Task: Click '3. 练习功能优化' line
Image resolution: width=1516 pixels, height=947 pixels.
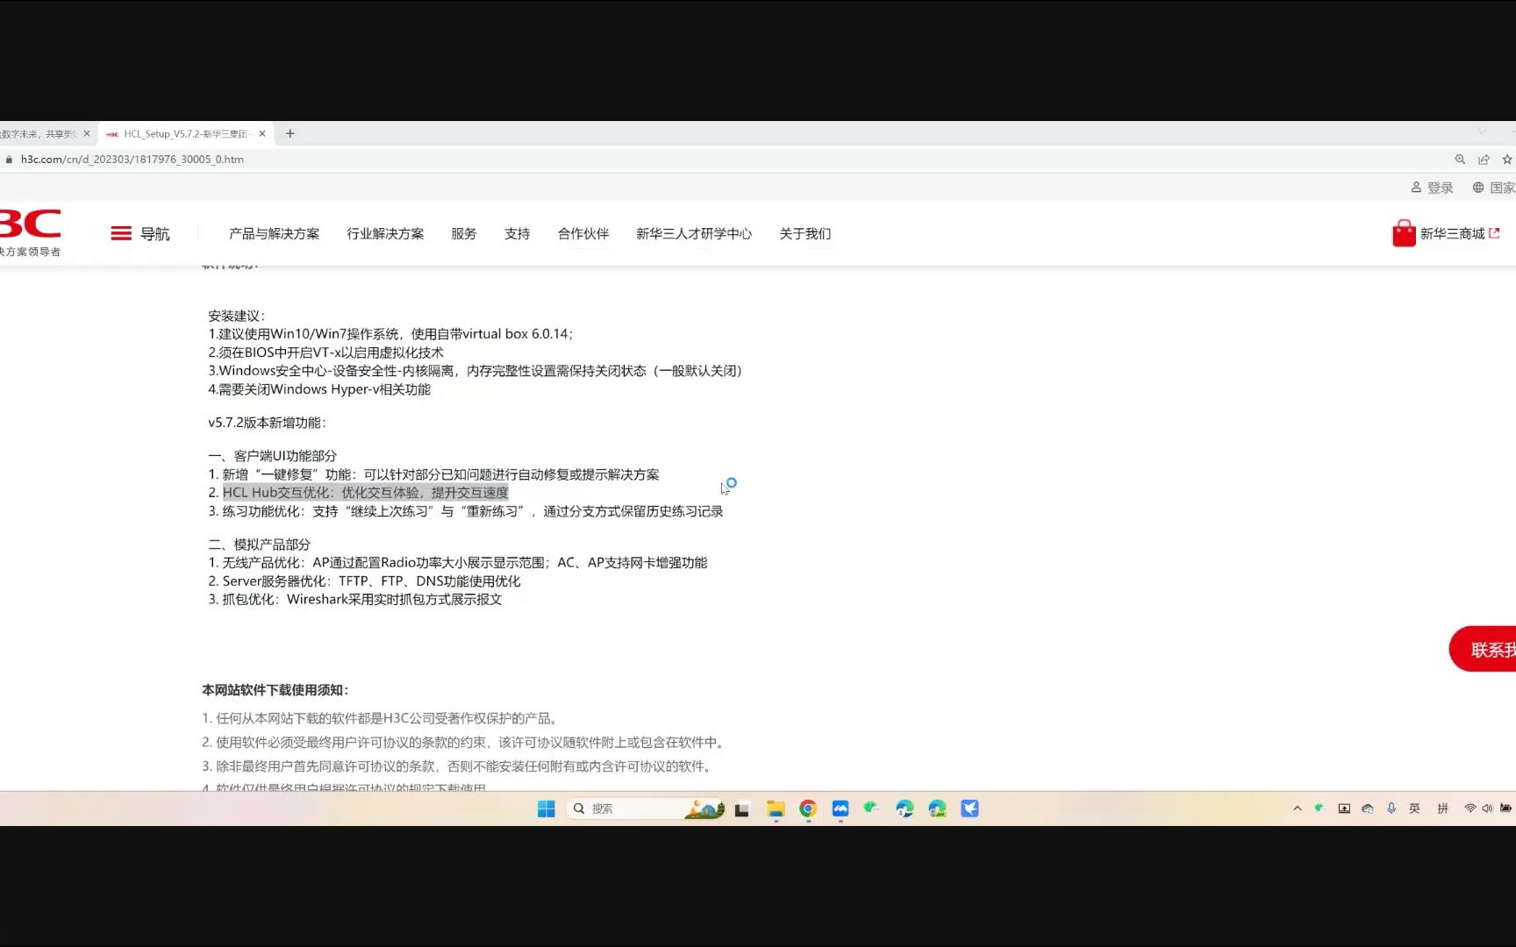Action: (x=466, y=511)
